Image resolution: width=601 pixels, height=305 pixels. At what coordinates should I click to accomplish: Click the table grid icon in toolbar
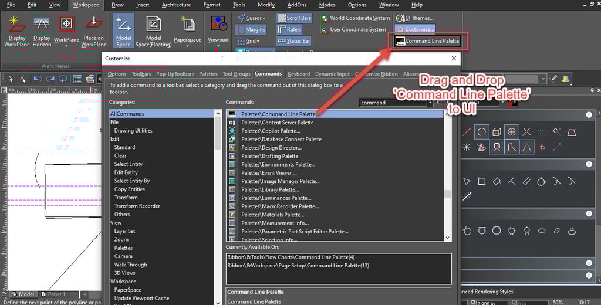click(x=77, y=79)
